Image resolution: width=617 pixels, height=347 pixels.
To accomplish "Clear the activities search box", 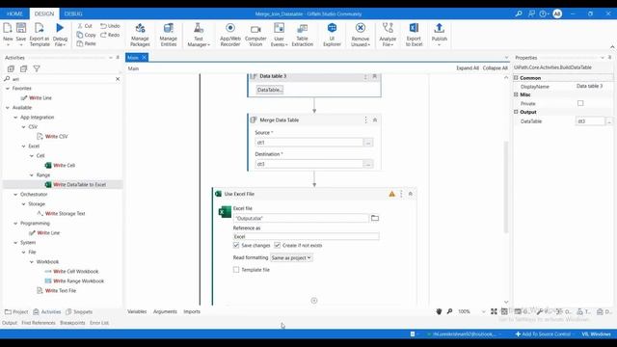I will pyautogui.click(x=118, y=79).
